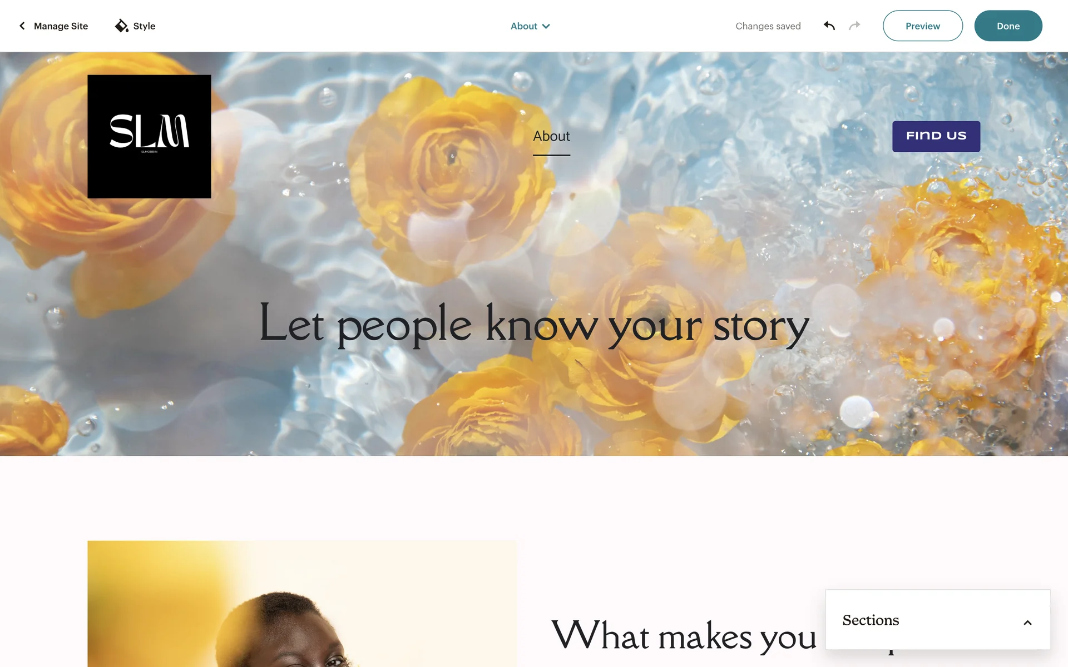1068x667 pixels.
Task: Select the flower banner background image
Action: tap(534, 254)
